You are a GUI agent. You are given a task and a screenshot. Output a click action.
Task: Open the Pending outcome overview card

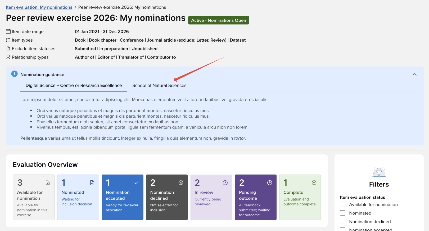[255, 197]
